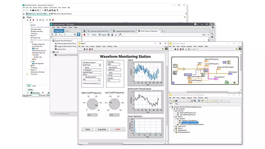265x149 pixels.
Task: Click the High Cutoff Frequency knob
Action: point(93,105)
